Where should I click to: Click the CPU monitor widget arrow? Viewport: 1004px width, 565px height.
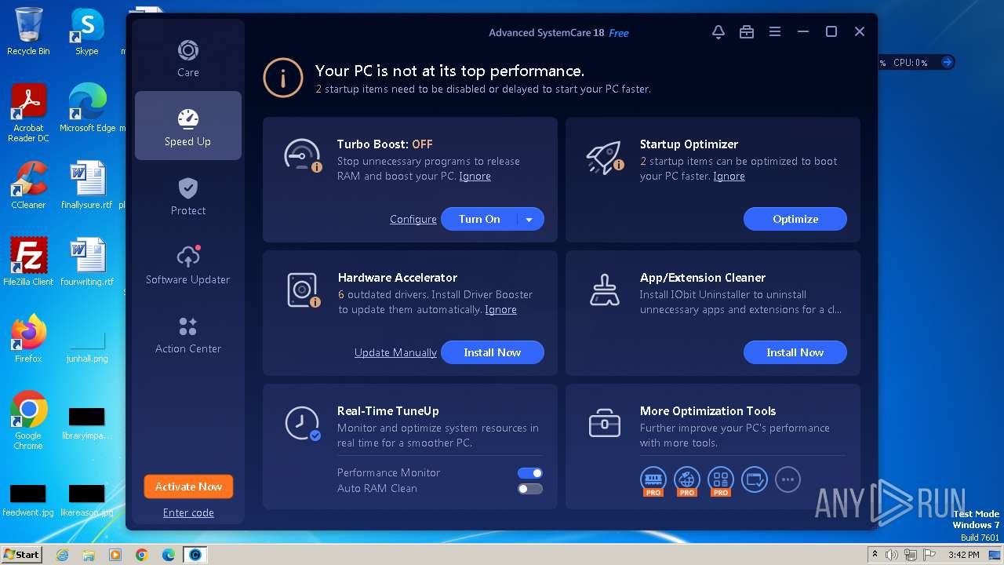click(x=947, y=62)
